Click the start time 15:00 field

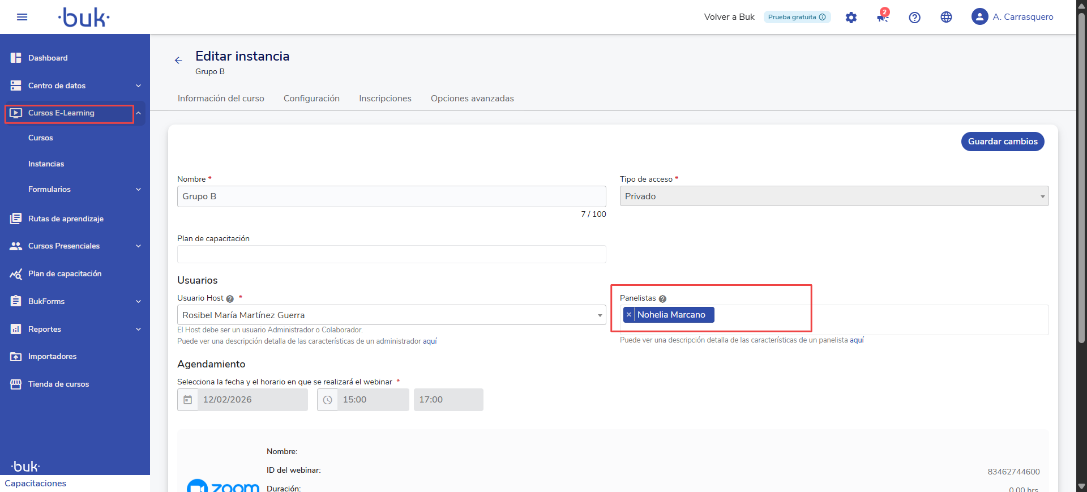coord(373,400)
